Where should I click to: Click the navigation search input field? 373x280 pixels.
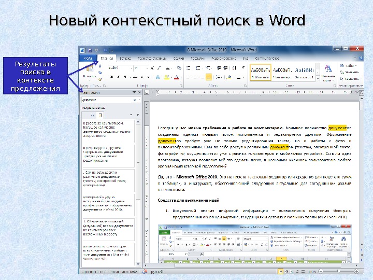107,100
